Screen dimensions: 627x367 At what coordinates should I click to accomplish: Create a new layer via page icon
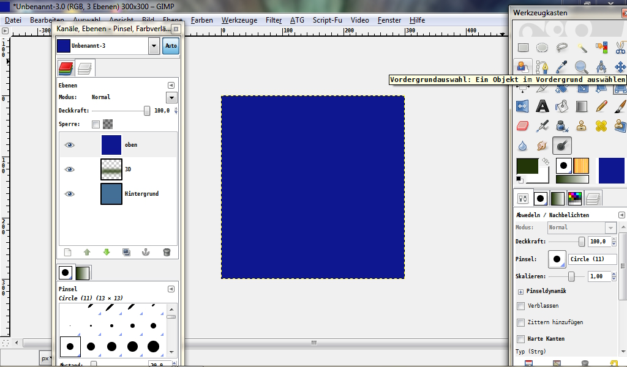pyautogui.click(x=67, y=253)
